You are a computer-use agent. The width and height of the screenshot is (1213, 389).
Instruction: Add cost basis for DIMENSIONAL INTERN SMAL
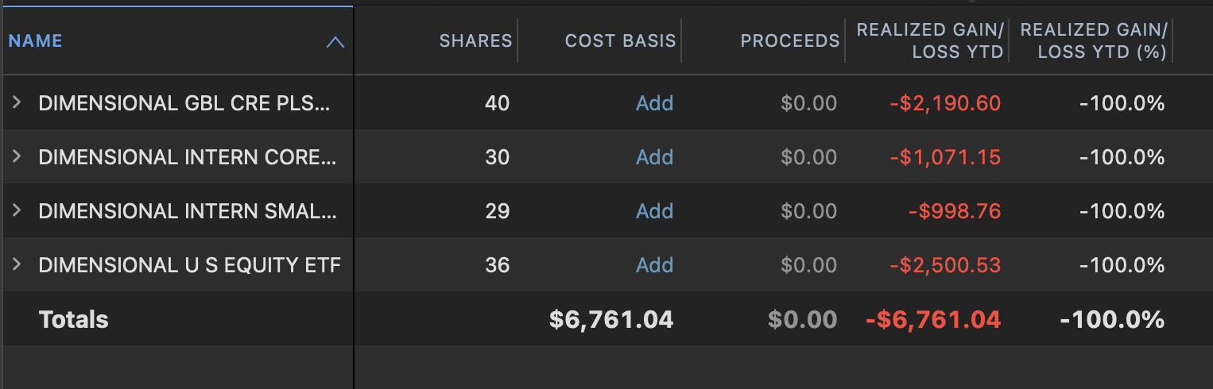point(654,211)
